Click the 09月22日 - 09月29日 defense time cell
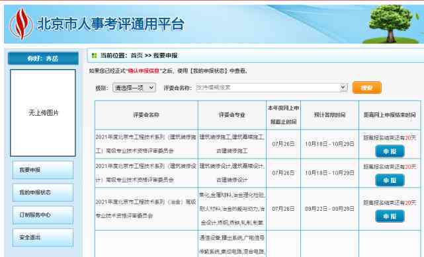Viewport: 424px width, 257px height. pos(329,209)
